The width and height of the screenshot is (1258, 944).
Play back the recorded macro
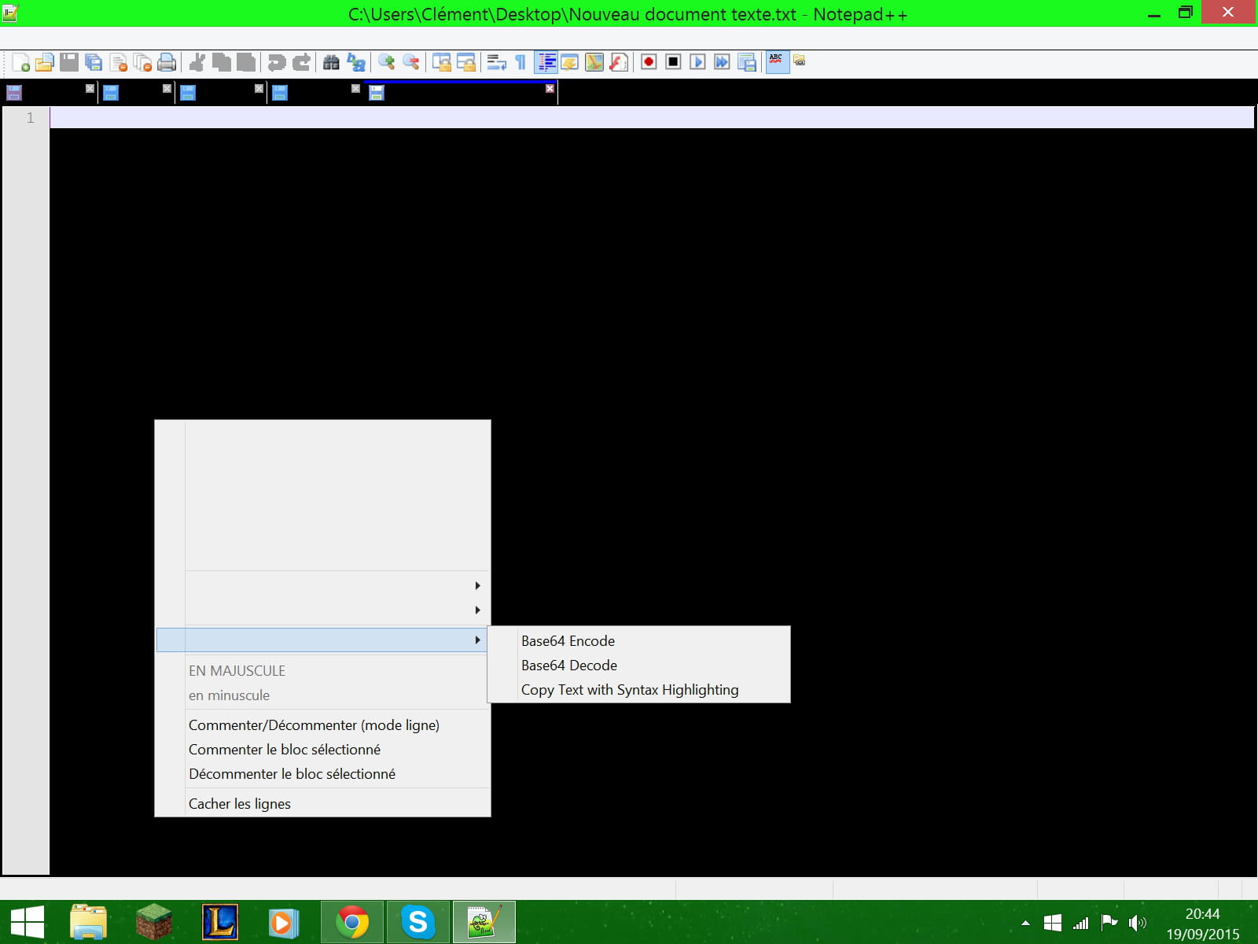(x=697, y=62)
